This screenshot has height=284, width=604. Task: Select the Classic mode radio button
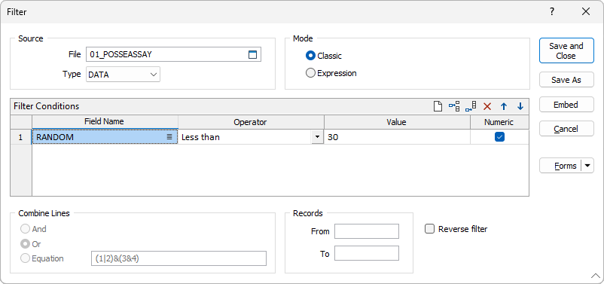pyautogui.click(x=310, y=56)
